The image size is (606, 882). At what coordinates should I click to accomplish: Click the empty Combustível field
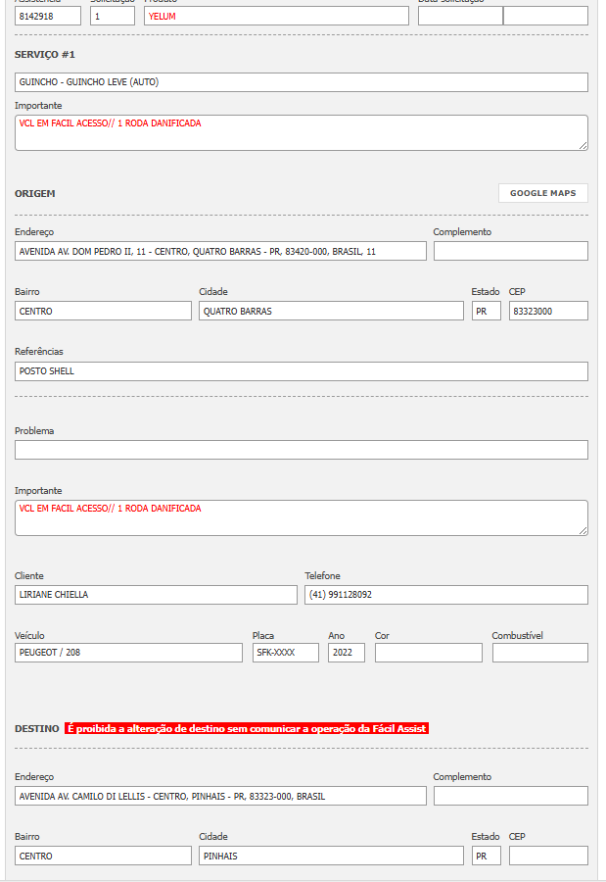(540, 653)
